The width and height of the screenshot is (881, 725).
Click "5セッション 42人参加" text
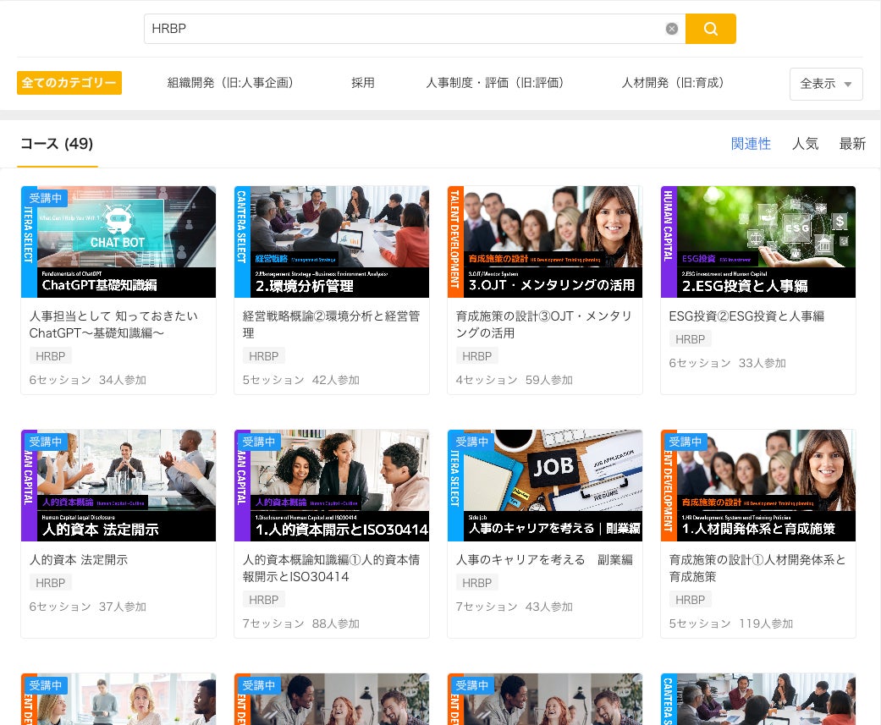[x=301, y=380]
